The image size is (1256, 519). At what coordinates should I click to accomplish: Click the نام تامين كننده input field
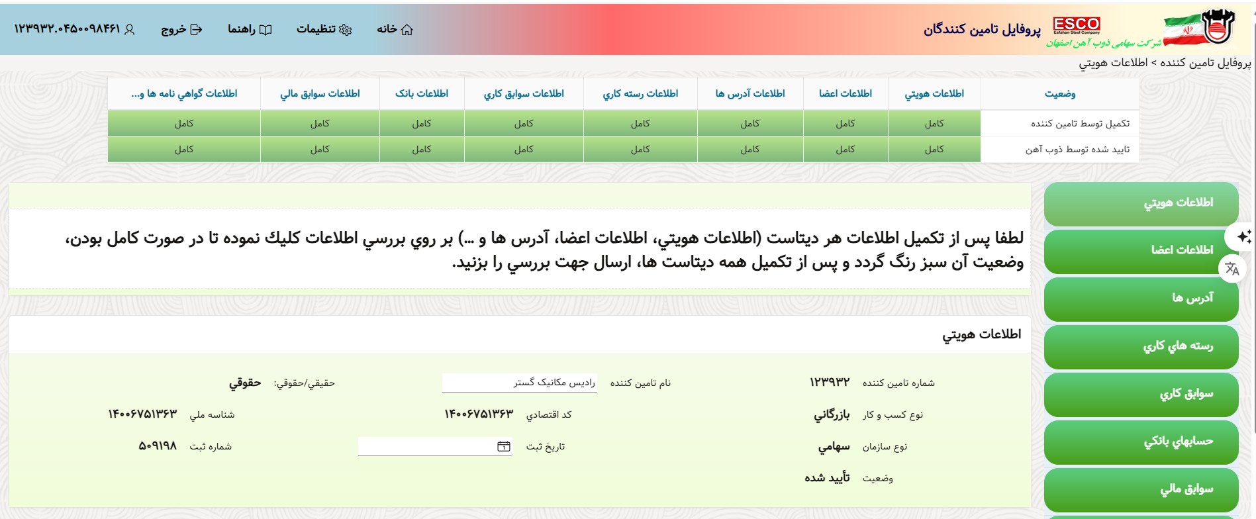click(x=520, y=383)
